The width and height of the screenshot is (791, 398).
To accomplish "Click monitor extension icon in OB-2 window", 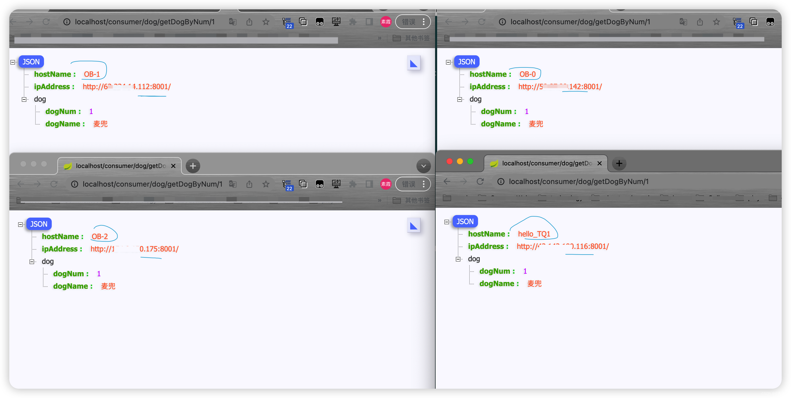I will (x=336, y=184).
